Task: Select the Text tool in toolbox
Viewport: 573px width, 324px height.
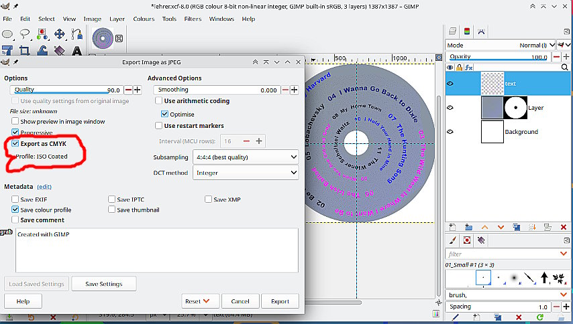Action: tap(77, 50)
